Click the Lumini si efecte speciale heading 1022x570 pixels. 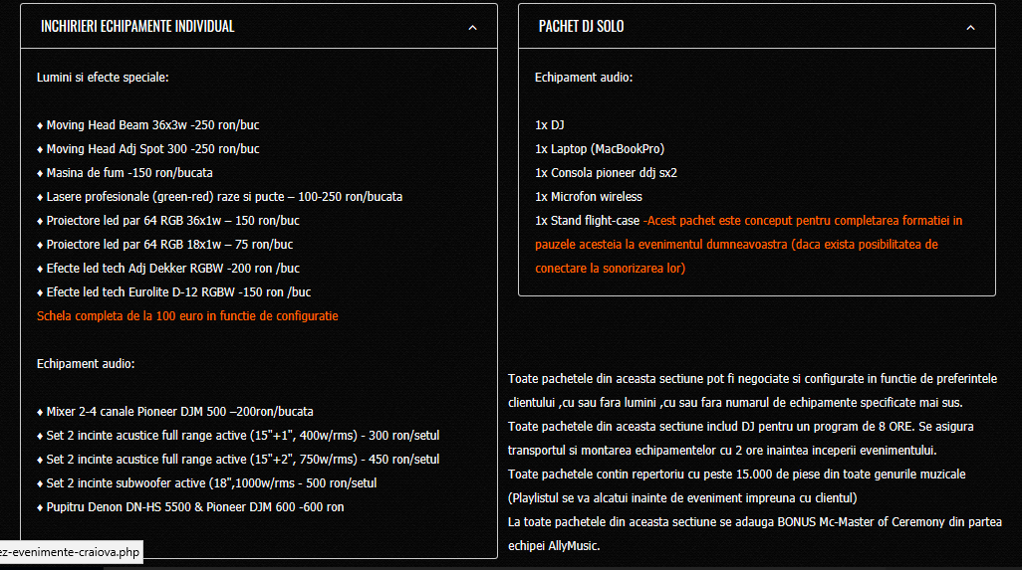click(103, 77)
